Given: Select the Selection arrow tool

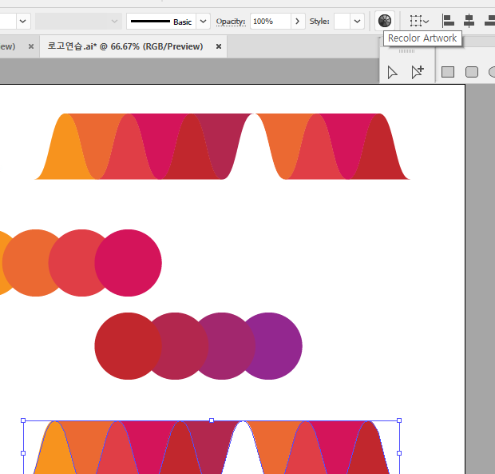Looking at the screenshot, I should 392,73.
